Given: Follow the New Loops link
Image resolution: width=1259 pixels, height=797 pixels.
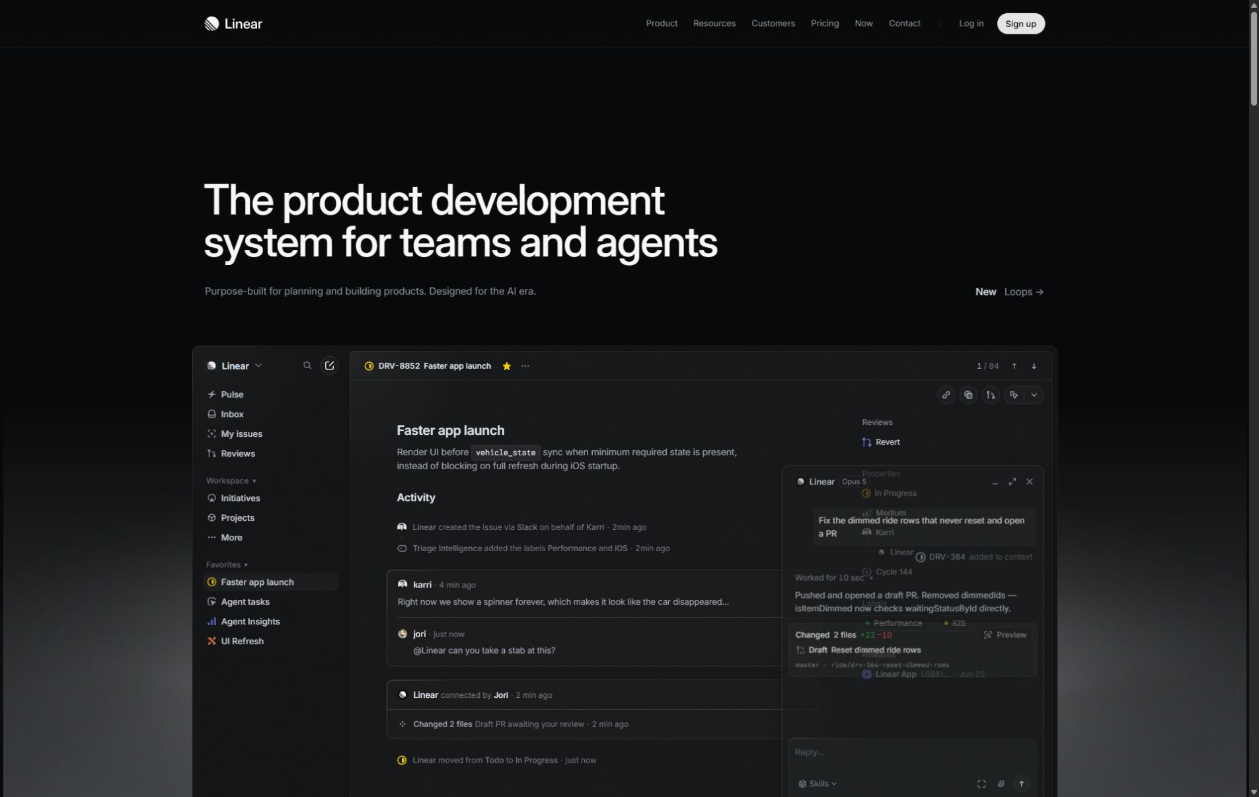Looking at the screenshot, I should [1009, 292].
